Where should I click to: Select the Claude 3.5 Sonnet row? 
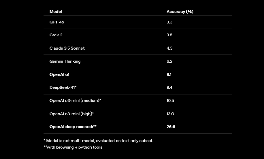coord(67,48)
